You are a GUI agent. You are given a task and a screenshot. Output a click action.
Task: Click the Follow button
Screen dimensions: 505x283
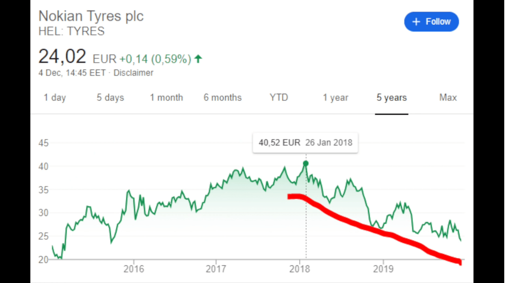[431, 22]
